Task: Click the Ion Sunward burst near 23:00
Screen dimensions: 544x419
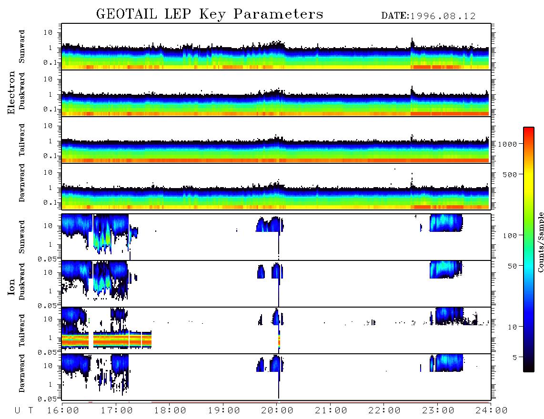Action: point(446,223)
